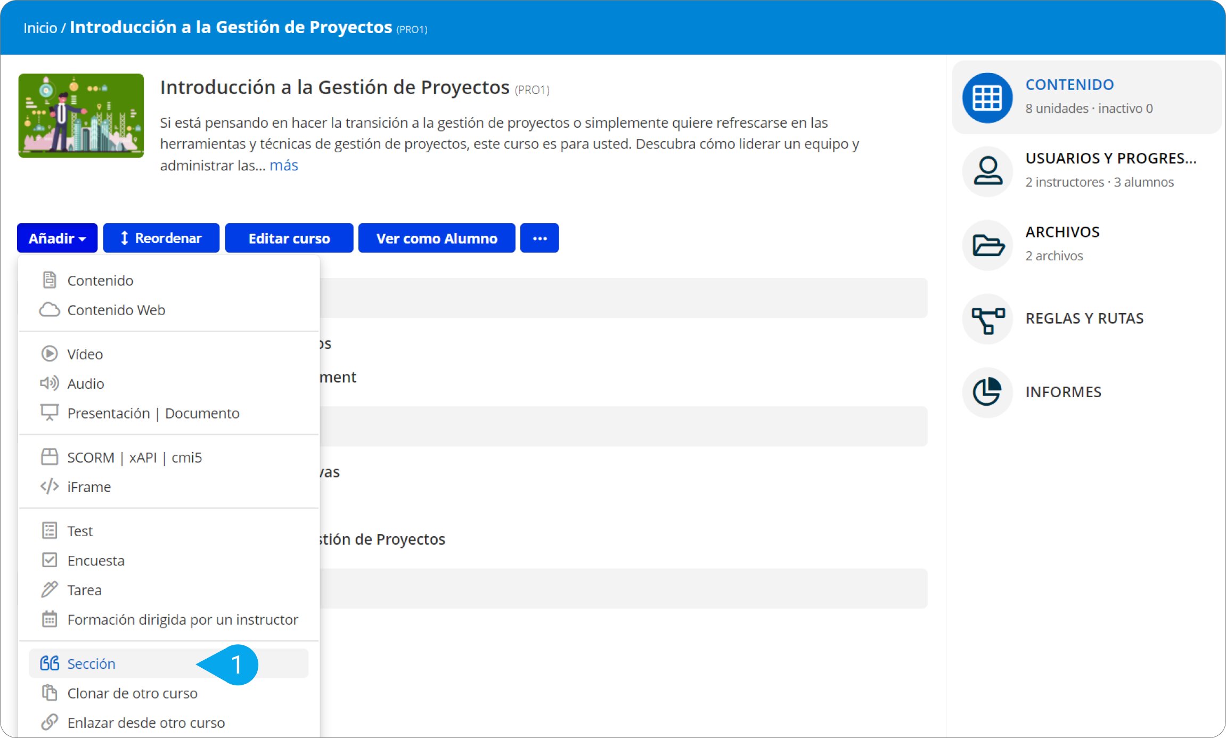Select the Encuesta checkbox icon entry

click(x=50, y=560)
